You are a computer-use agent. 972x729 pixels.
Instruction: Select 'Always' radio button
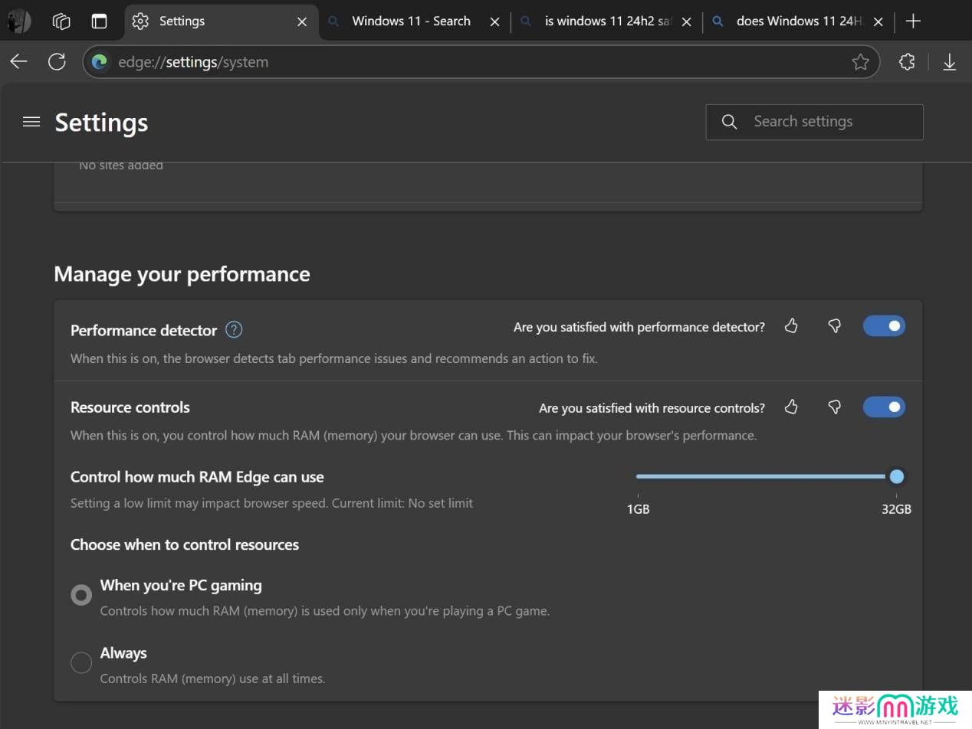pos(81,662)
